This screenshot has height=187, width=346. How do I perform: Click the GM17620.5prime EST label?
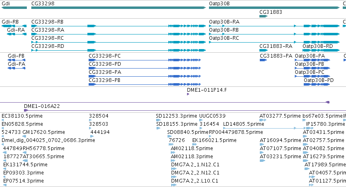[44, 132]
